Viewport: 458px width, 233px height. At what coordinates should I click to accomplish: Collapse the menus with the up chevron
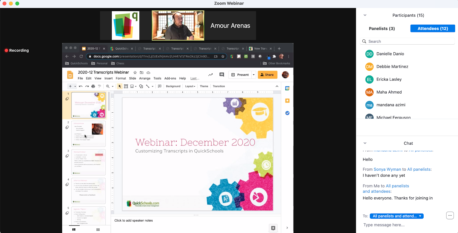(x=277, y=86)
